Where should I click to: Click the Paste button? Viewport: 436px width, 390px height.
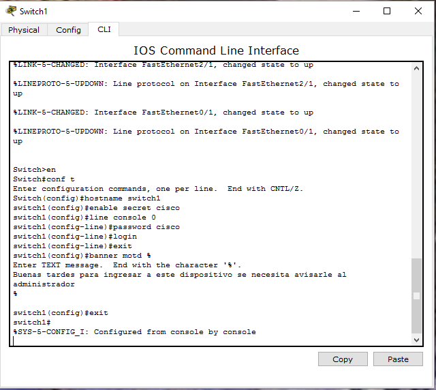[398, 359]
